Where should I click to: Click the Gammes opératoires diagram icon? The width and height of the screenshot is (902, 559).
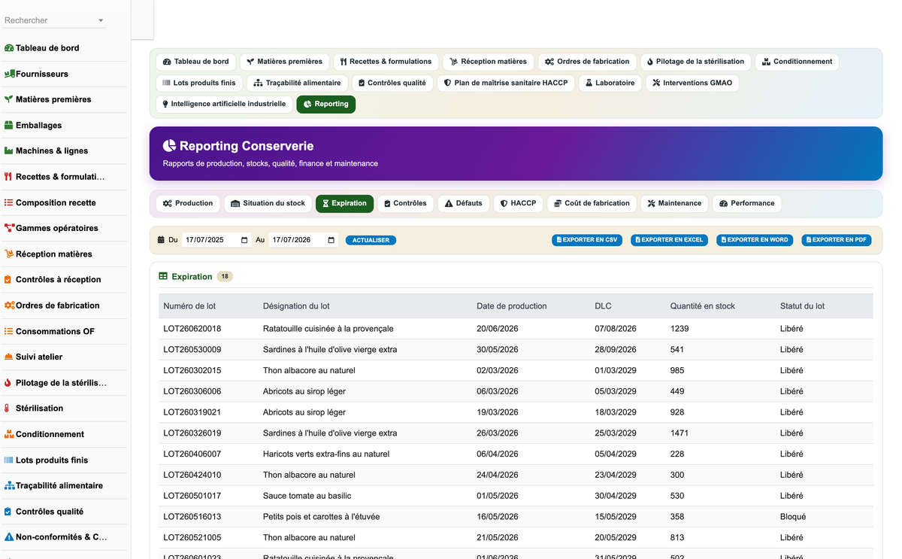point(9,228)
